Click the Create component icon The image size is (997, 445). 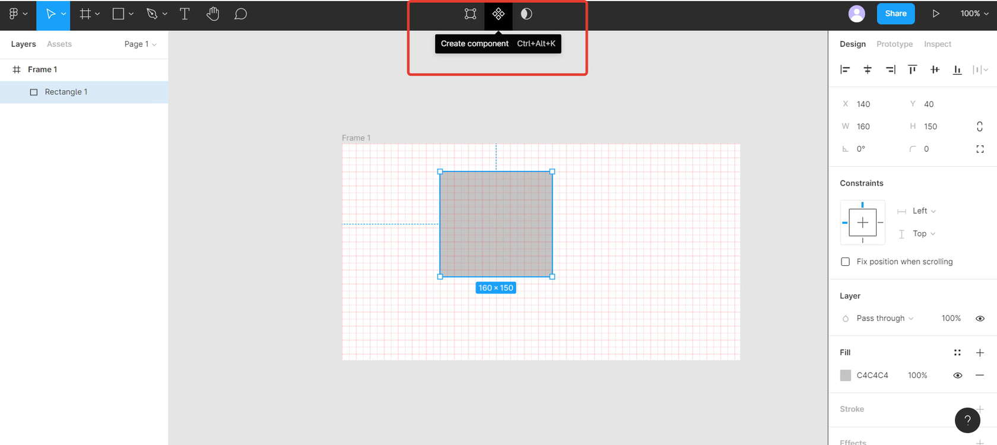point(498,14)
